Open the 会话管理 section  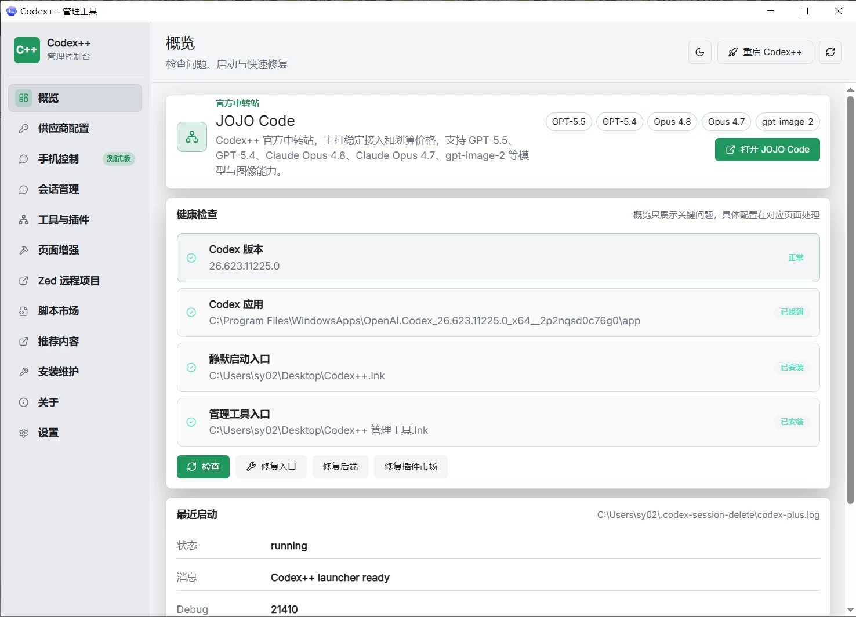point(75,189)
